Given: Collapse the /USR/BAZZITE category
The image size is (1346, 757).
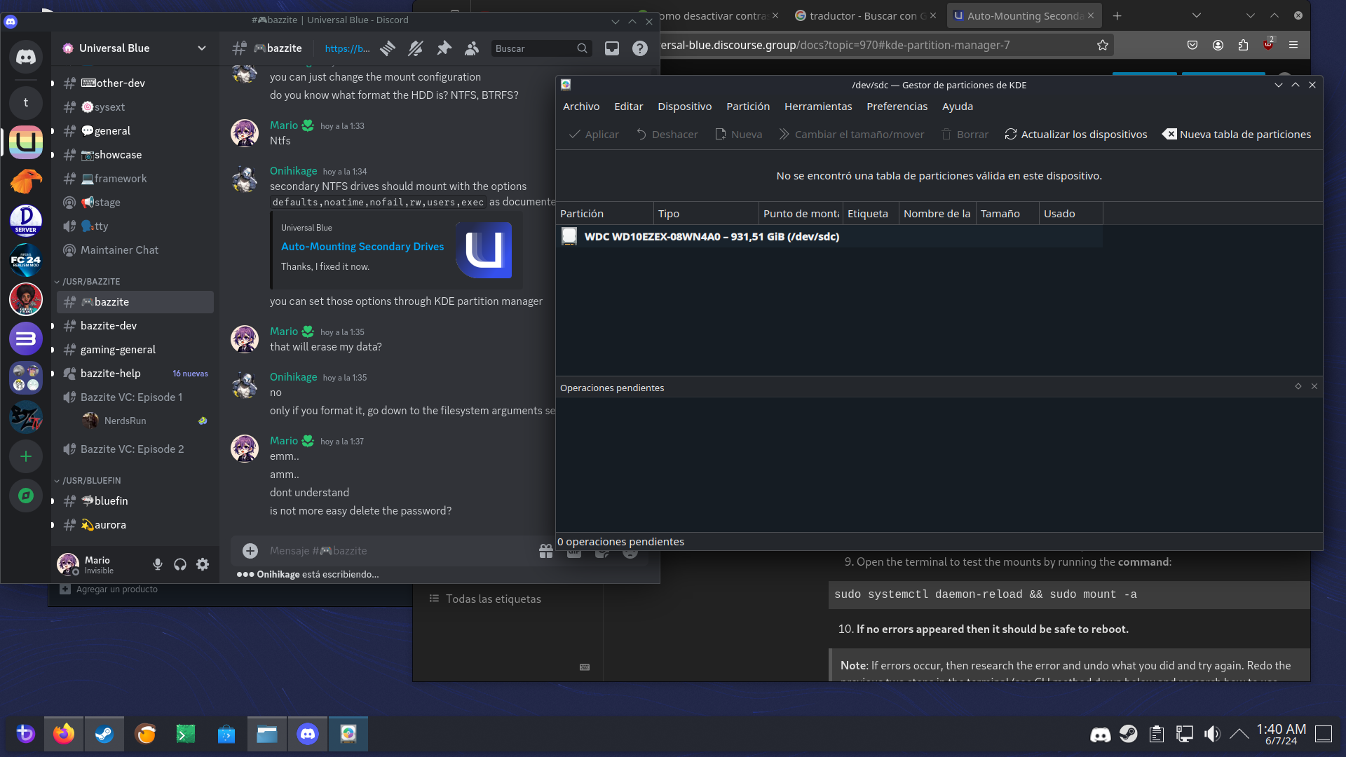Looking at the screenshot, I should pos(91,281).
